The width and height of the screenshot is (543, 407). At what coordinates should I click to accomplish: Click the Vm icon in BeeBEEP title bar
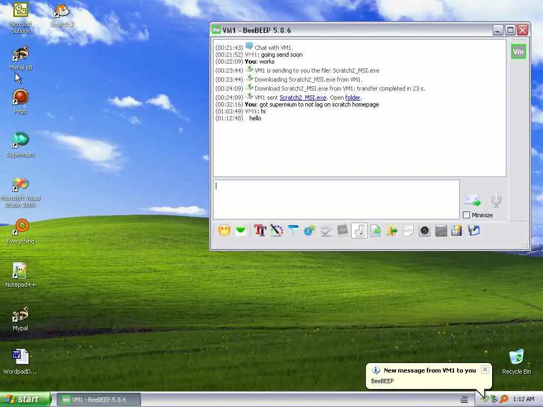pyautogui.click(x=216, y=30)
